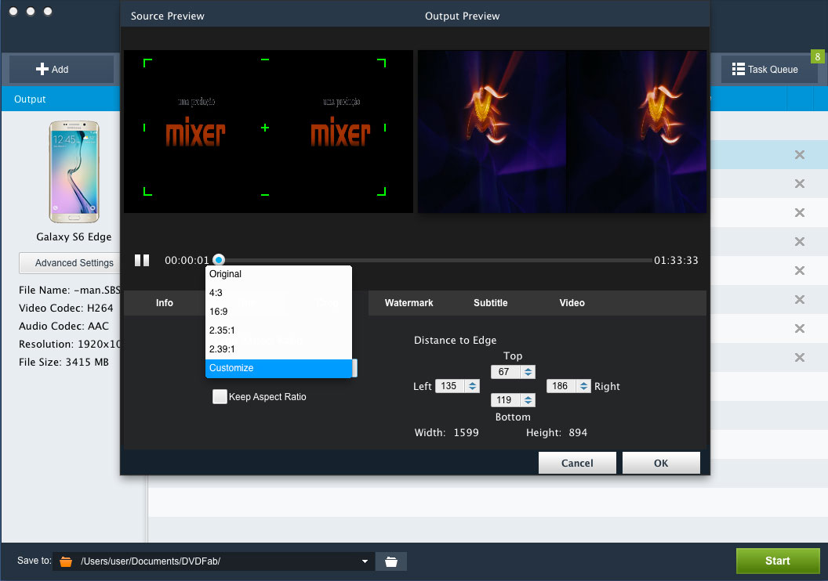The image size is (828, 581).
Task: Pause the preview playback
Action: 141,260
